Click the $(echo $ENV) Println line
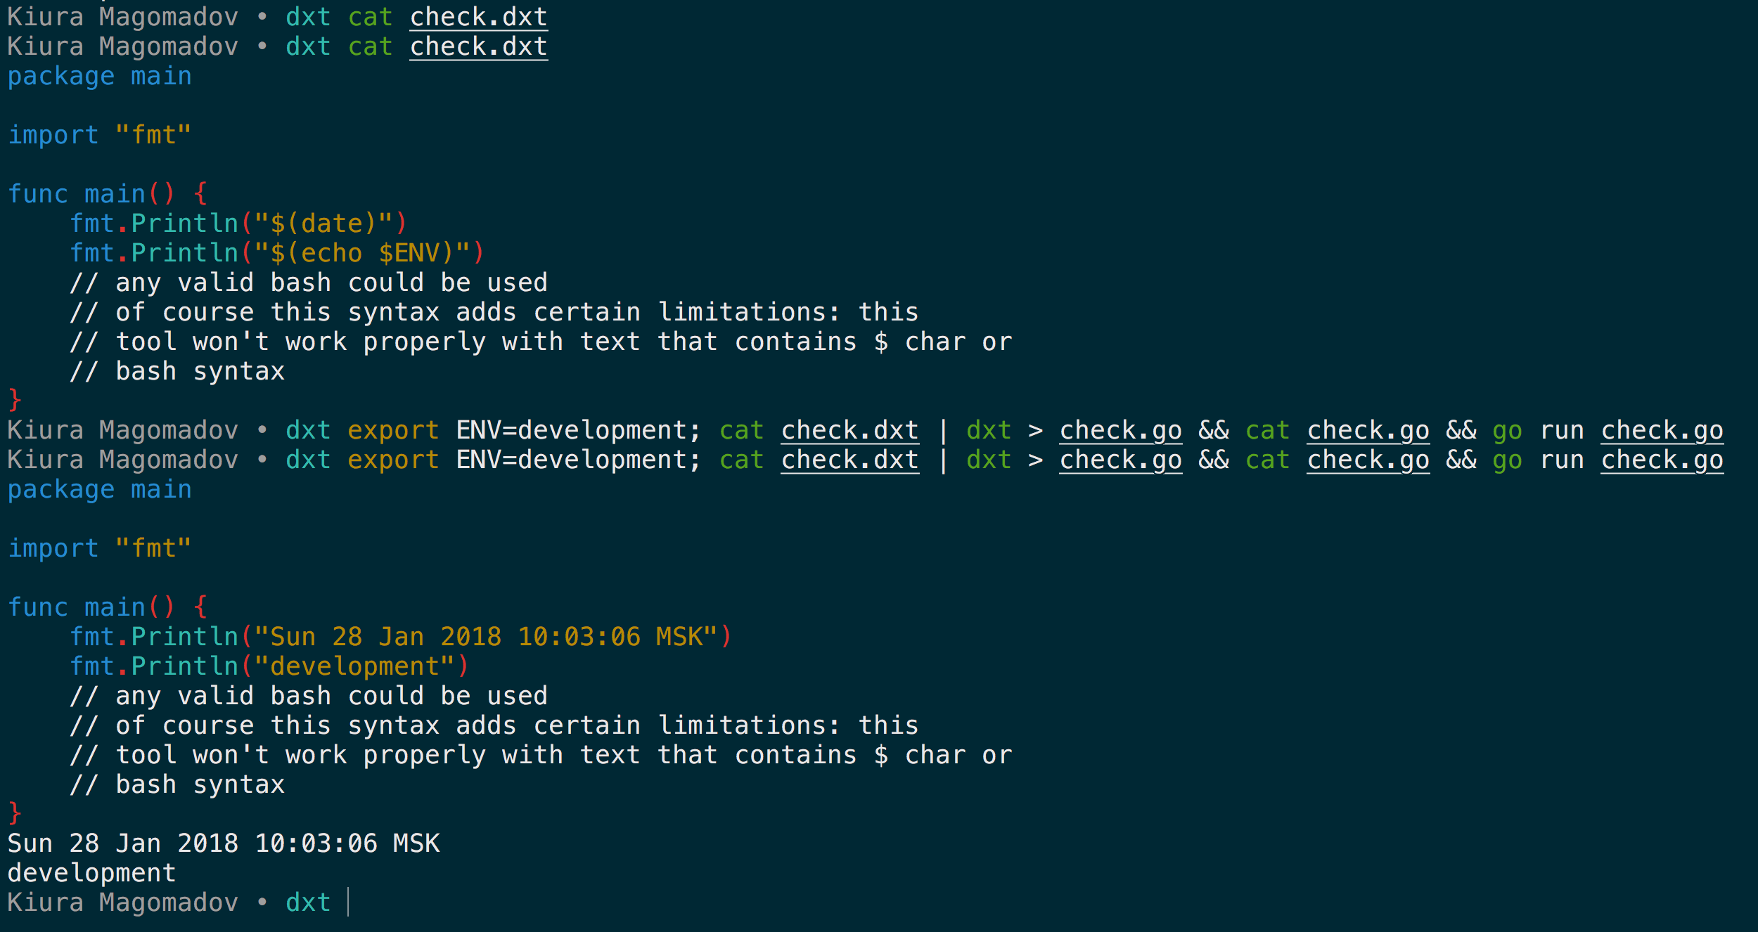The height and width of the screenshot is (932, 1758). coord(277,253)
